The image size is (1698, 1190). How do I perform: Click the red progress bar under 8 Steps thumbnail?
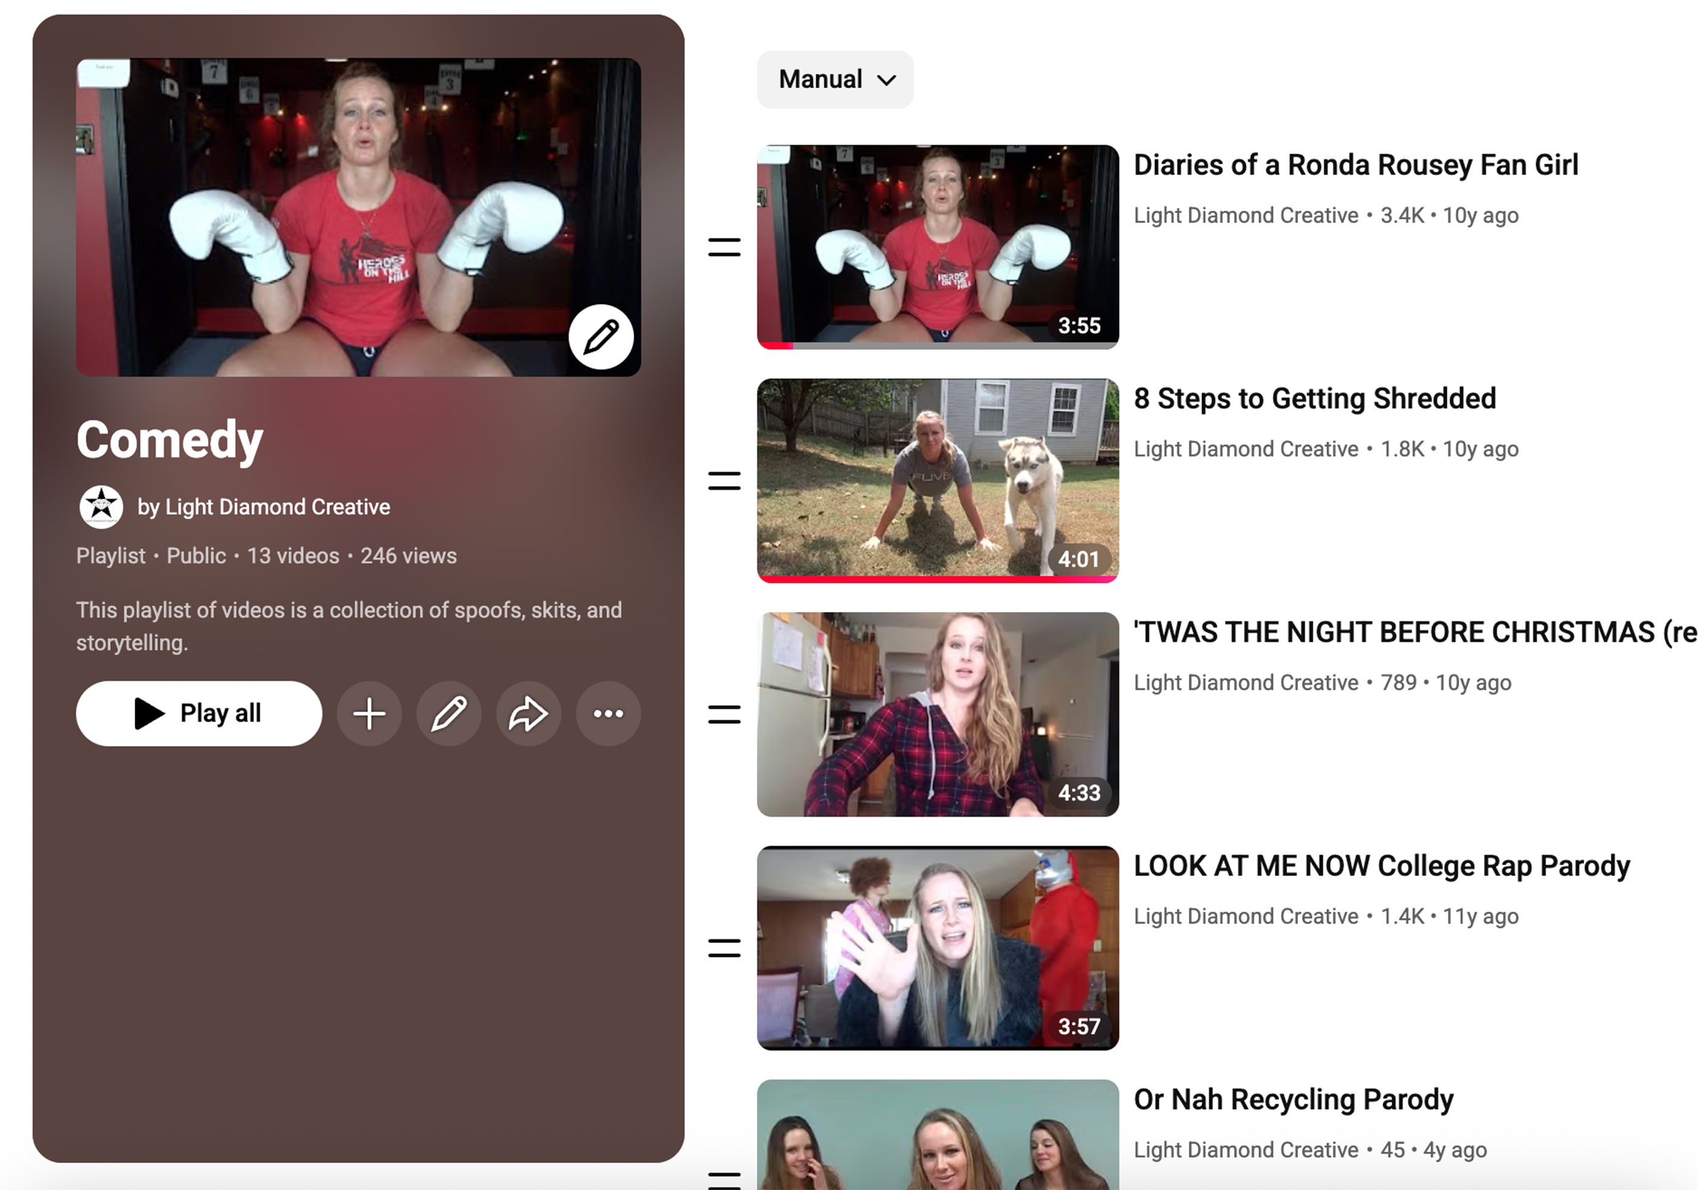(x=937, y=579)
